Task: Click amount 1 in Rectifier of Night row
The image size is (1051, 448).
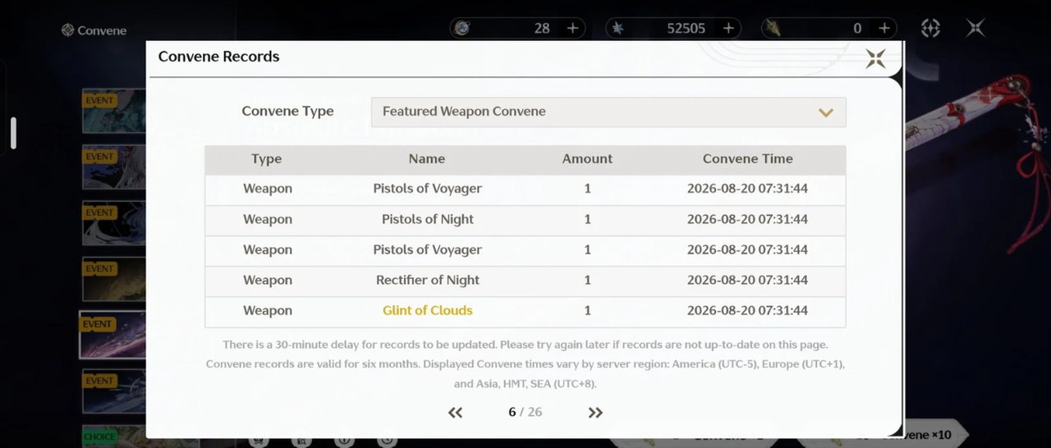Action: pos(588,280)
